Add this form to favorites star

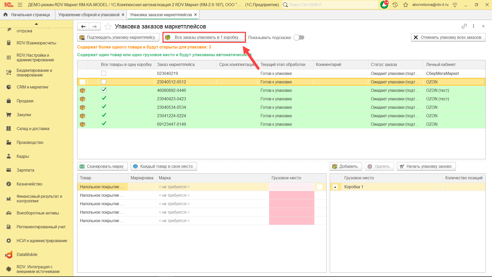[x=108, y=26]
